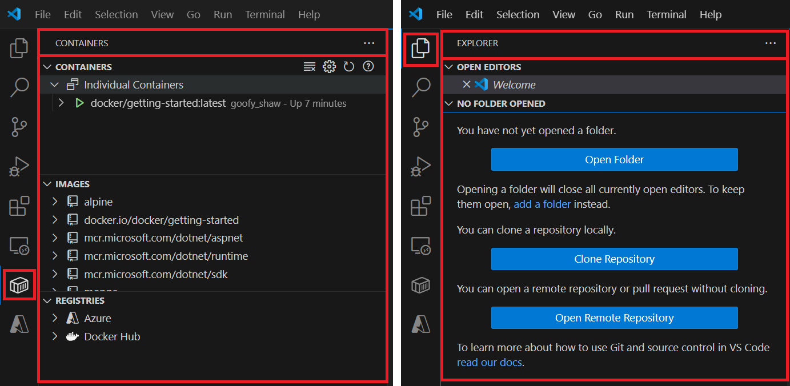The height and width of the screenshot is (386, 790).
Task: Open the Extensions view icon
Action: [19, 206]
